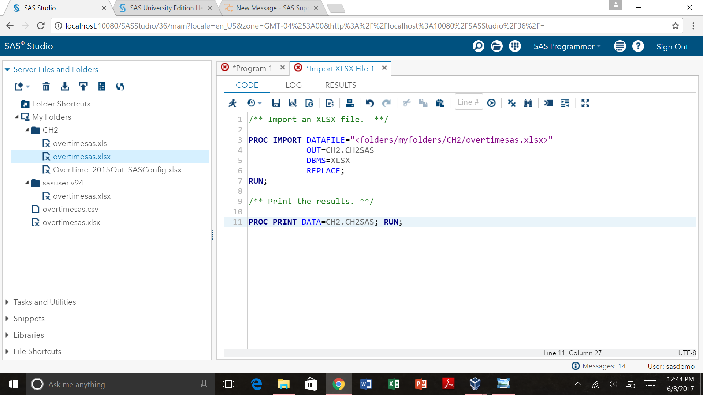703x395 pixels.
Task: Click the Print program icon
Action: point(349,103)
